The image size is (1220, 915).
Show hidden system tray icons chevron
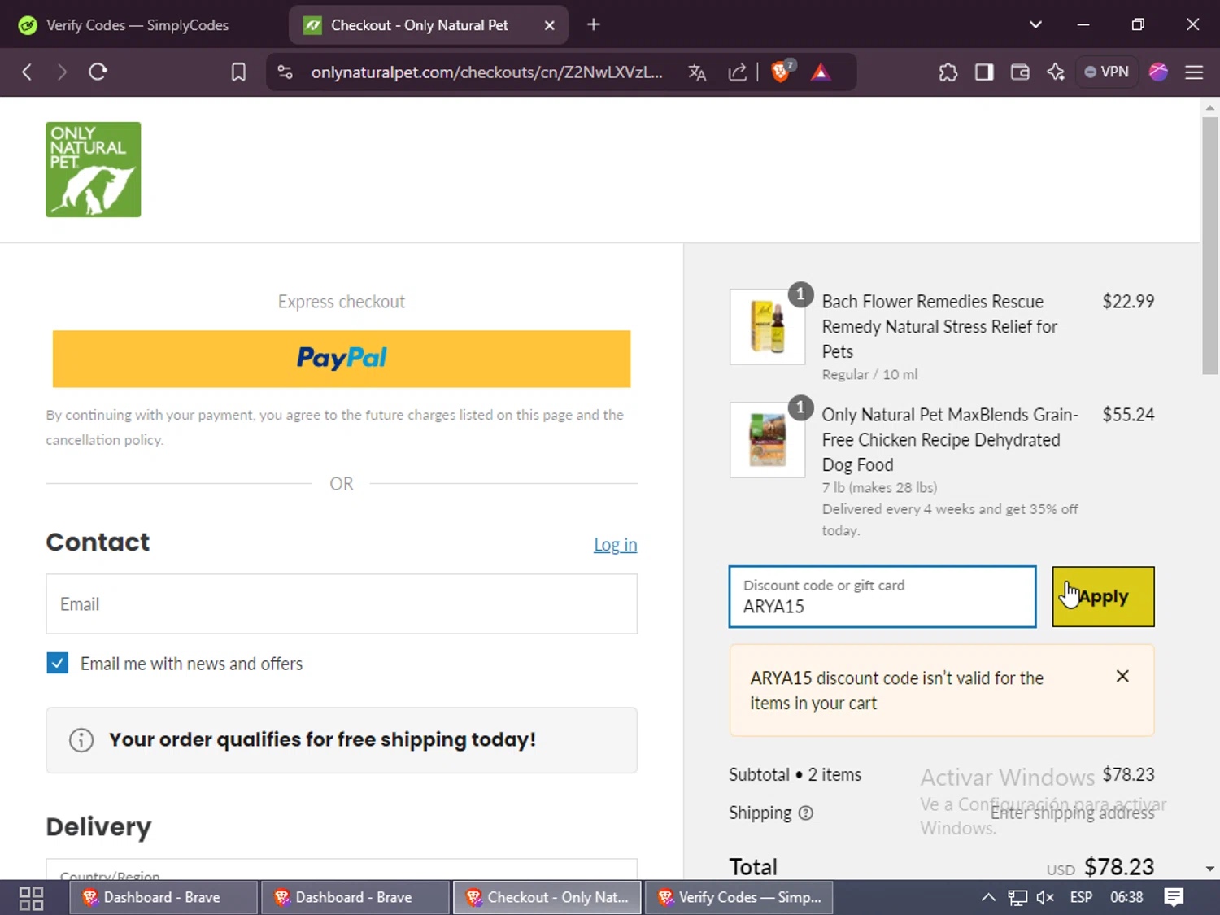(x=988, y=898)
